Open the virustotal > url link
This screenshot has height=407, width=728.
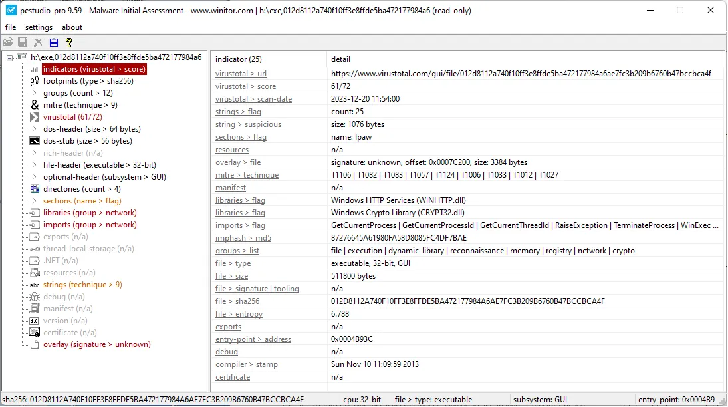tap(241, 74)
